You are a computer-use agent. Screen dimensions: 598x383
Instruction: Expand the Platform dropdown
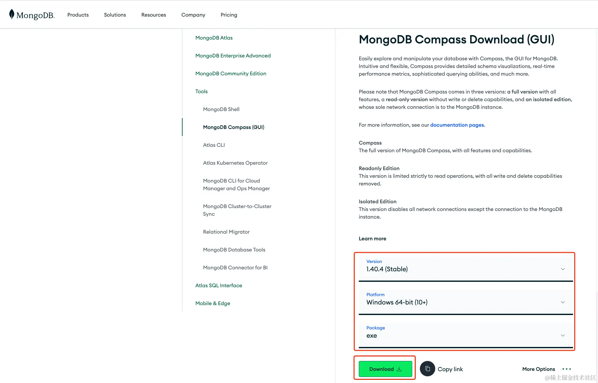pyautogui.click(x=466, y=302)
